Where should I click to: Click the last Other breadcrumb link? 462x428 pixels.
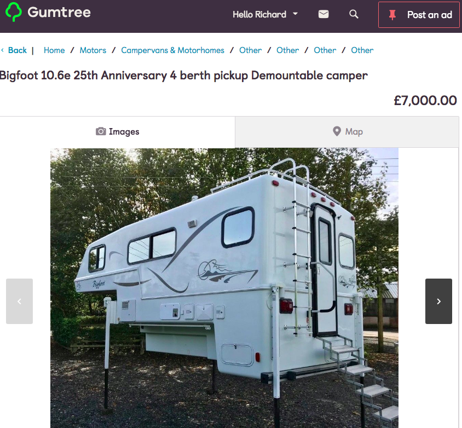pyautogui.click(x=362, y=50)
